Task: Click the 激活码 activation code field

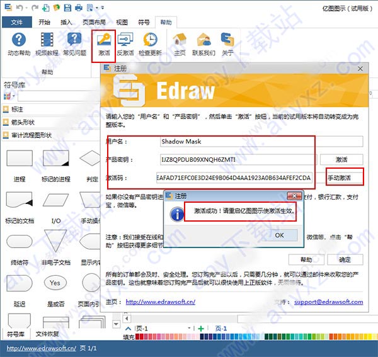Action: 234,178
